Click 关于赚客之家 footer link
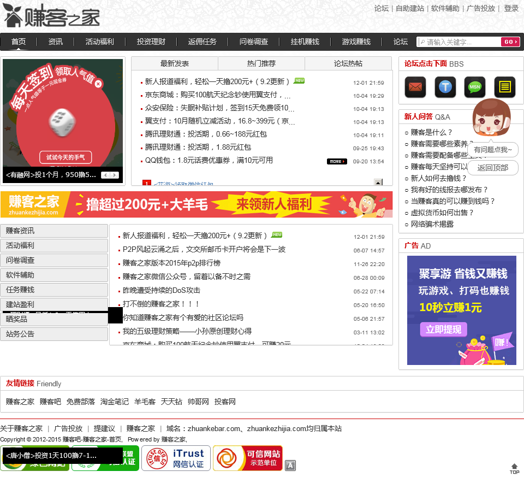This screenshot has width=524, height=477. 21,428
